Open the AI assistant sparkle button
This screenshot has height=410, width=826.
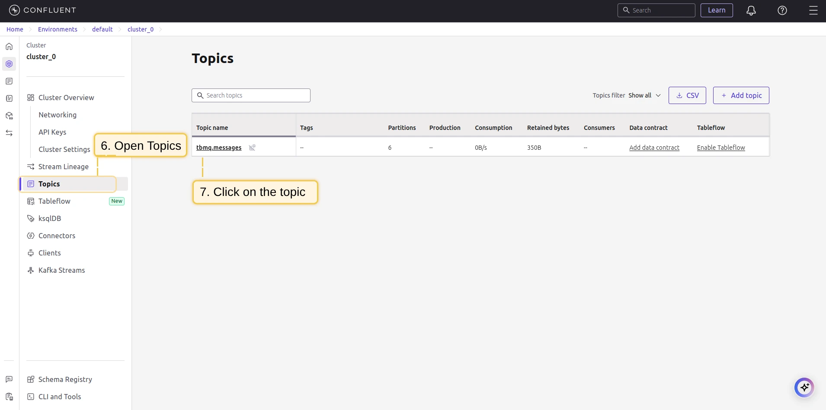[804, 387]
